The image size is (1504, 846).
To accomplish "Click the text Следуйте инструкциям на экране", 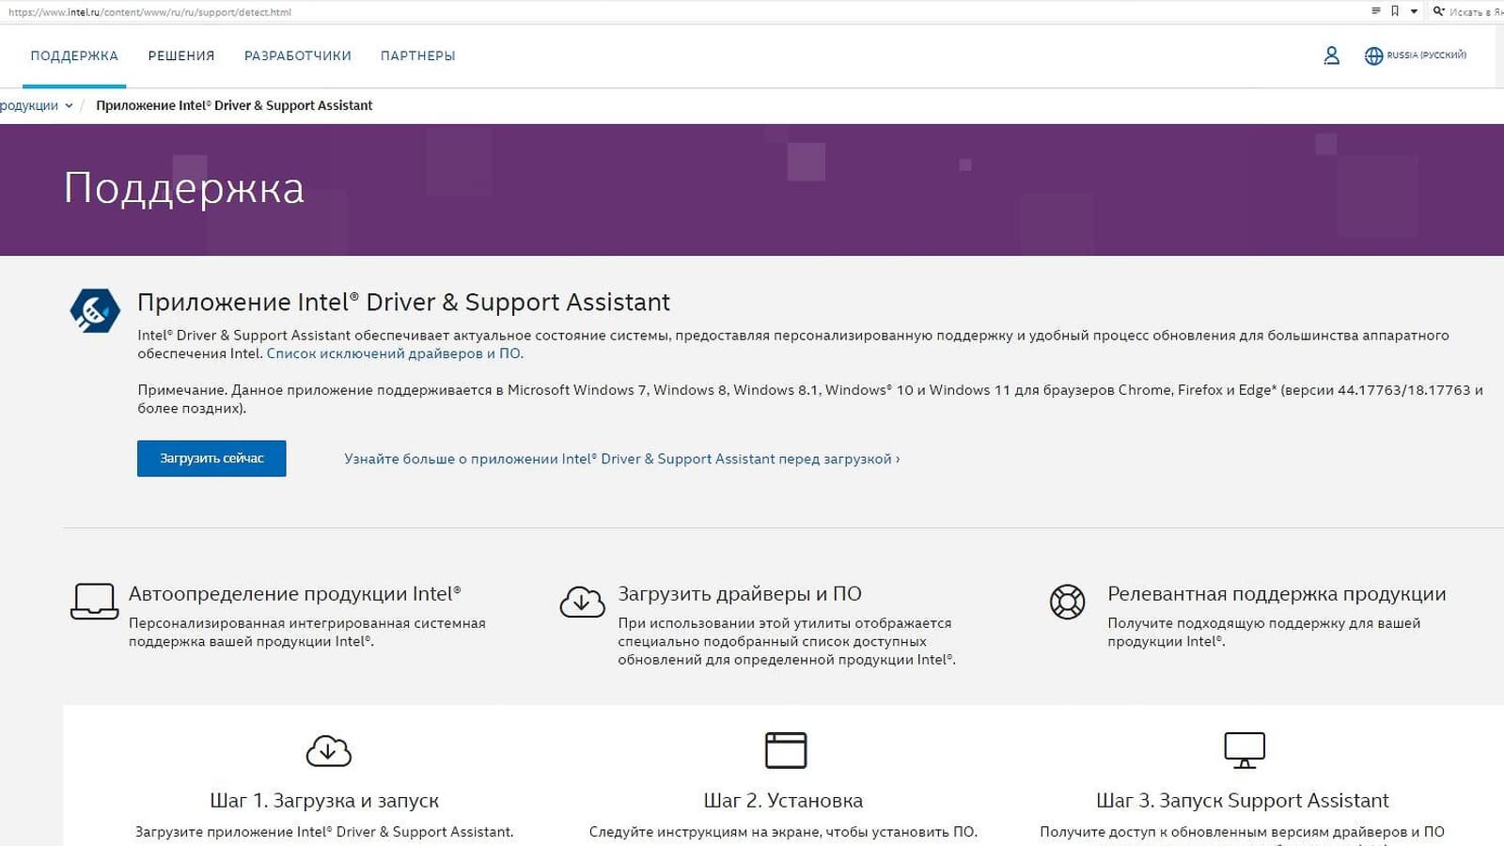I will [x=783, y=832].
